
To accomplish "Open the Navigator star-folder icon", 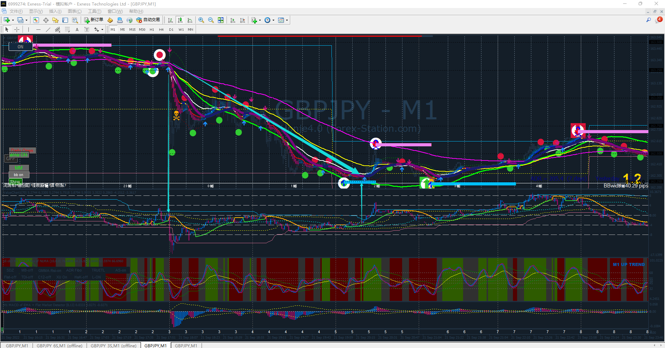I will click(x=55, y=20).
